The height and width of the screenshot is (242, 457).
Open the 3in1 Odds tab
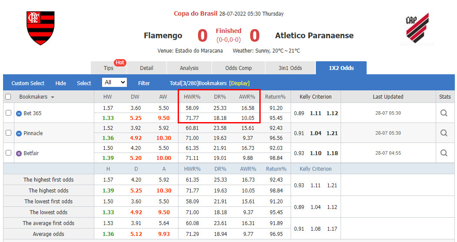(x=290, y=68)
